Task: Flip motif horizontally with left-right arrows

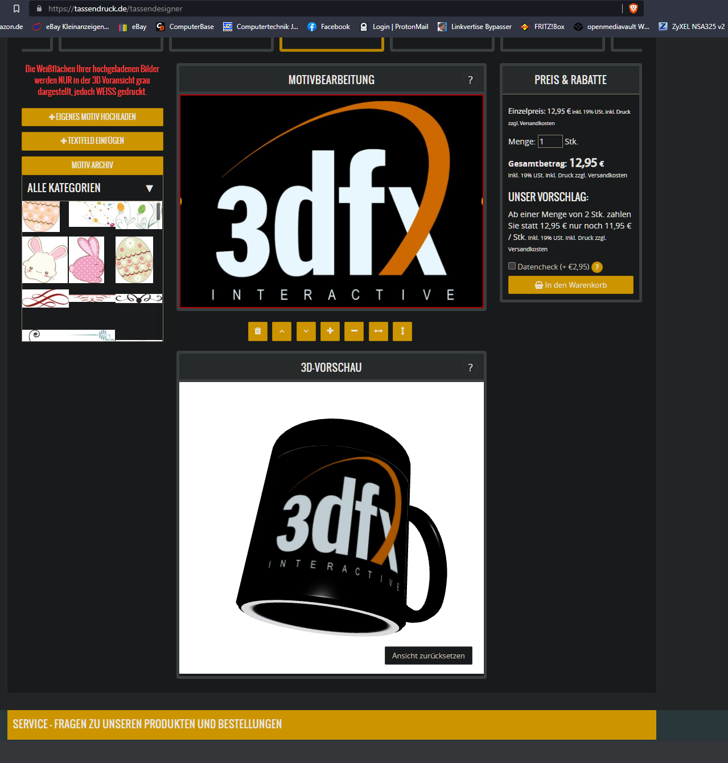Action: point(379,331)
